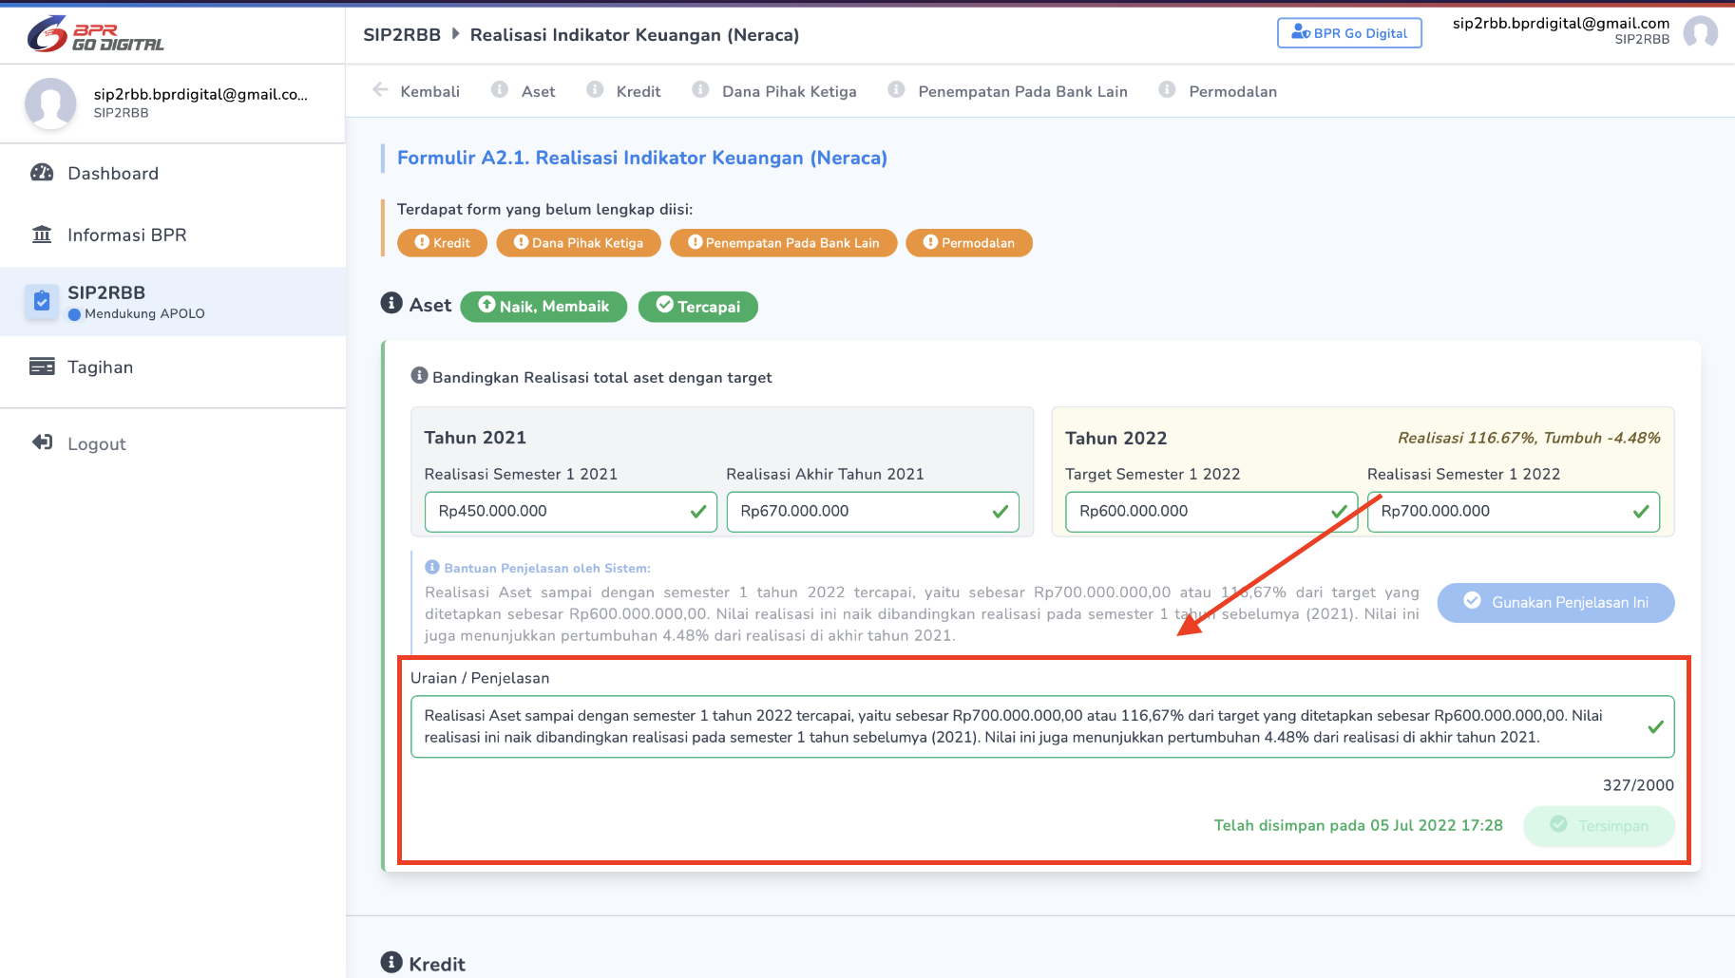
Task: Click the BPR Go Digital logo
Action: point(96,34)
